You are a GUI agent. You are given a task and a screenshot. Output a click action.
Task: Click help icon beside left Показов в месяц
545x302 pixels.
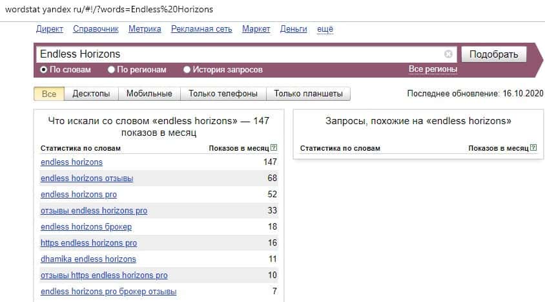pyautogui.click(x=274, y=148)
